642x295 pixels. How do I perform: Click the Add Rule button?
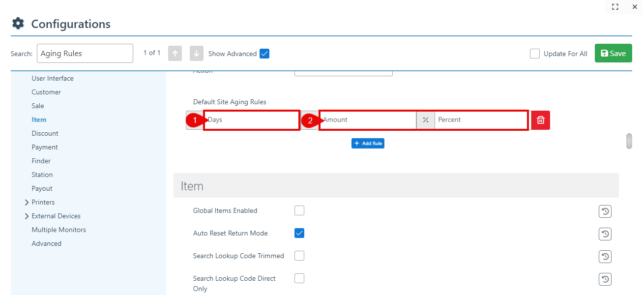pos(368,143)
